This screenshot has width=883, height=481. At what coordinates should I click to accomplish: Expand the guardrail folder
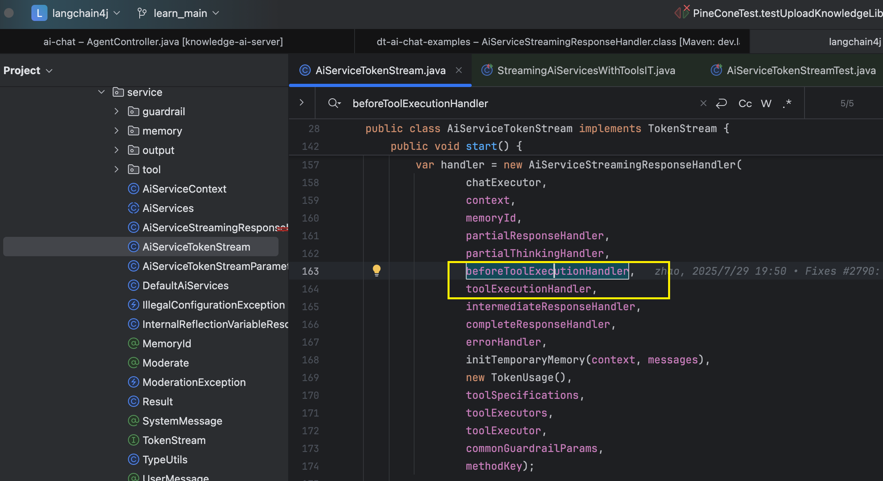tap(116, 112)
